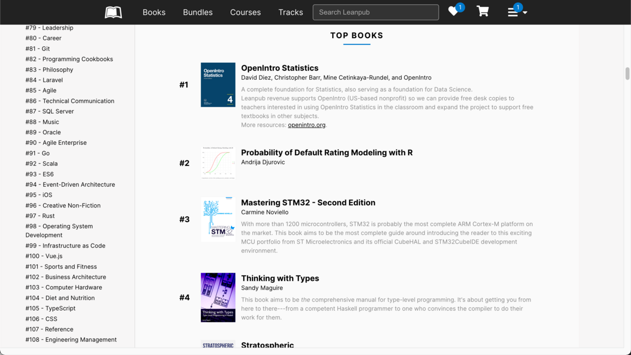Focus the Search Leanpub field
Viewport: 631px width, 355px height.
375,12
